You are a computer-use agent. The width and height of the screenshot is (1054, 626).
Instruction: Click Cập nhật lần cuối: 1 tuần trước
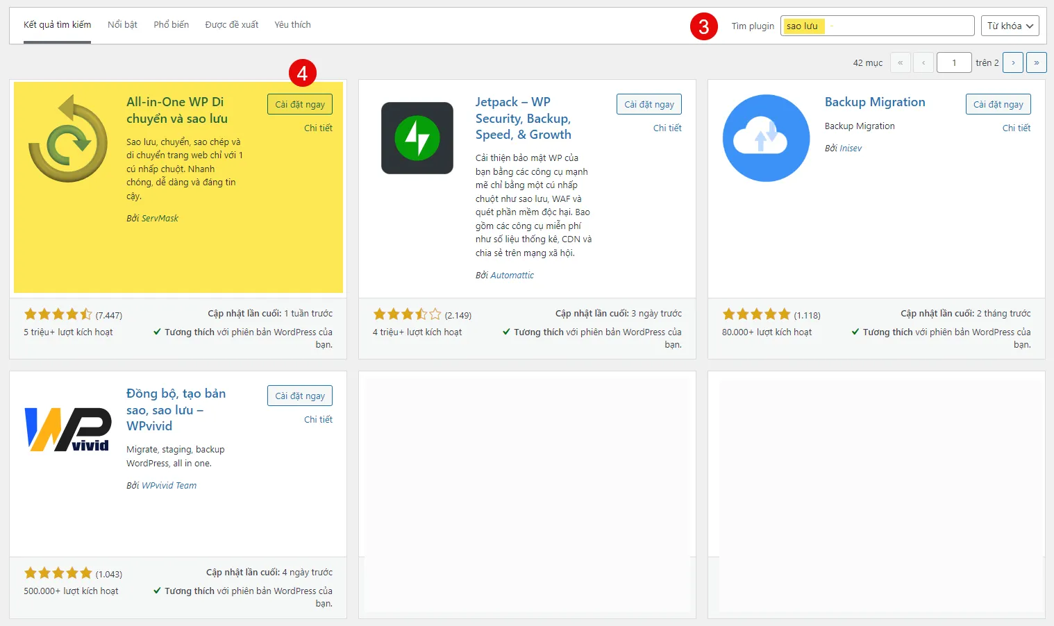click(270, 314)
